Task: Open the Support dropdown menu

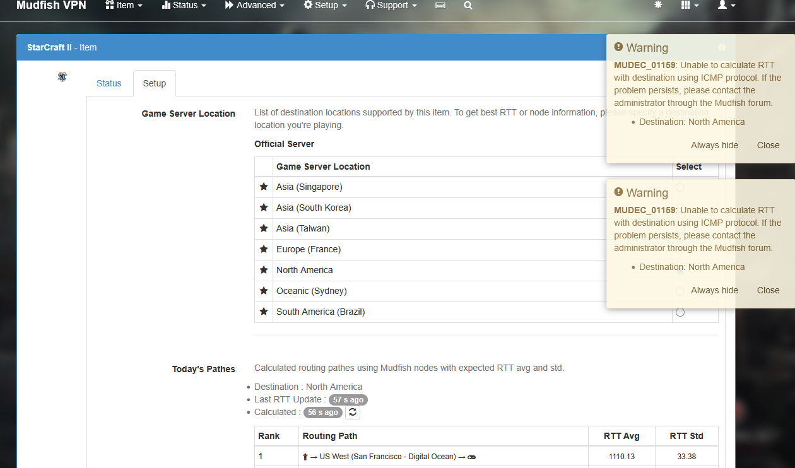Action: (391, 5)
